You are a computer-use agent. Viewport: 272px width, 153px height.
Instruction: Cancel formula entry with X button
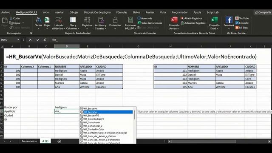(x=30, y=40)
